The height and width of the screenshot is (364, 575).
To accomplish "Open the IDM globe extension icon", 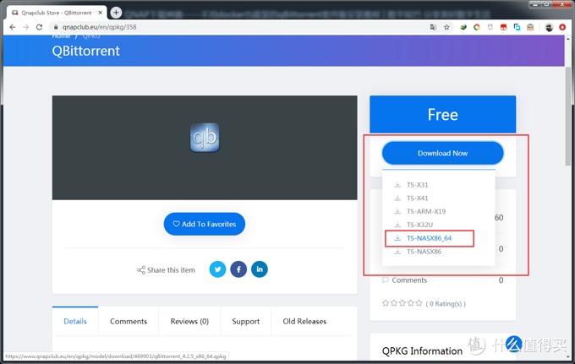I will pos(463,27).
